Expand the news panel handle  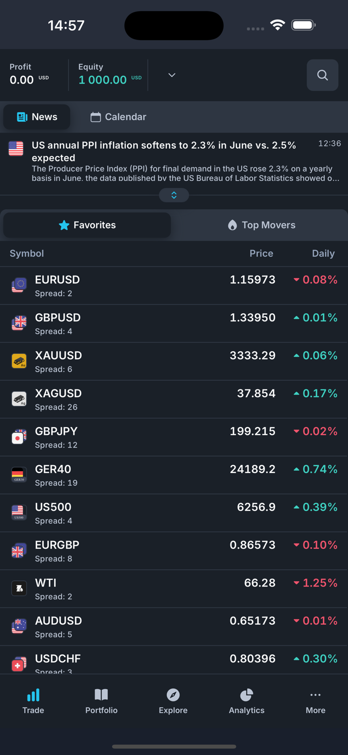[x=174, y=195]
